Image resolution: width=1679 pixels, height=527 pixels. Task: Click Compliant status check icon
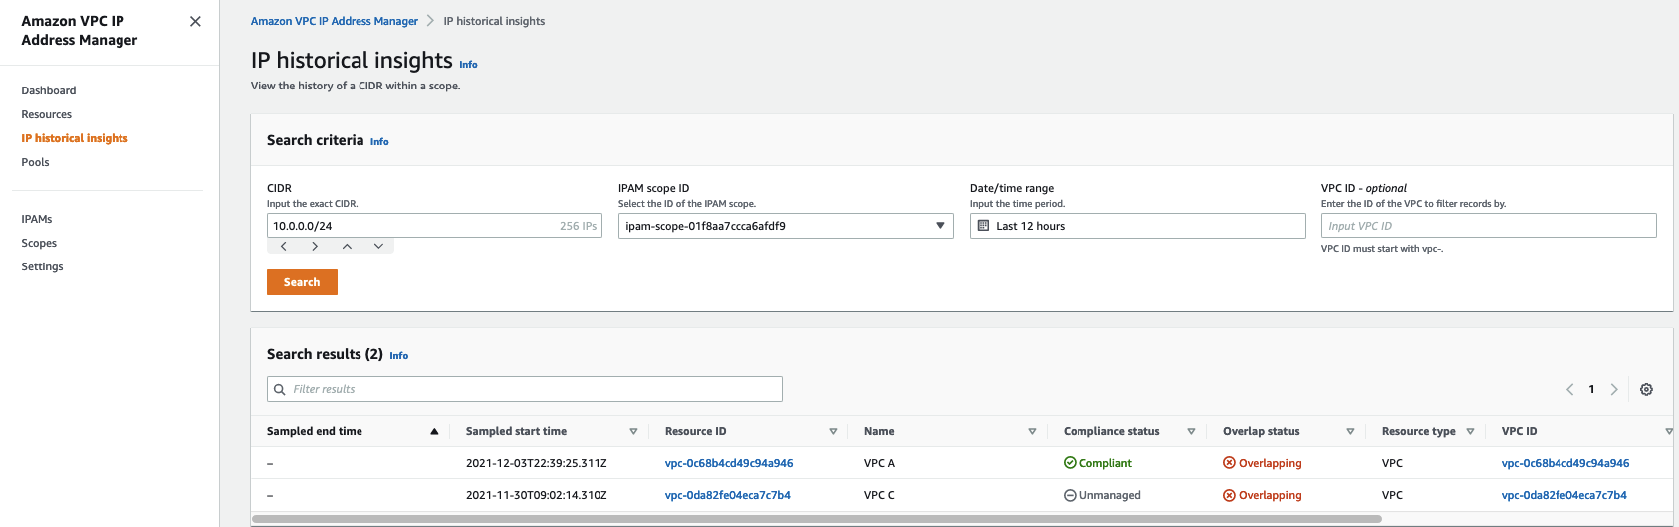(1070, 463)
